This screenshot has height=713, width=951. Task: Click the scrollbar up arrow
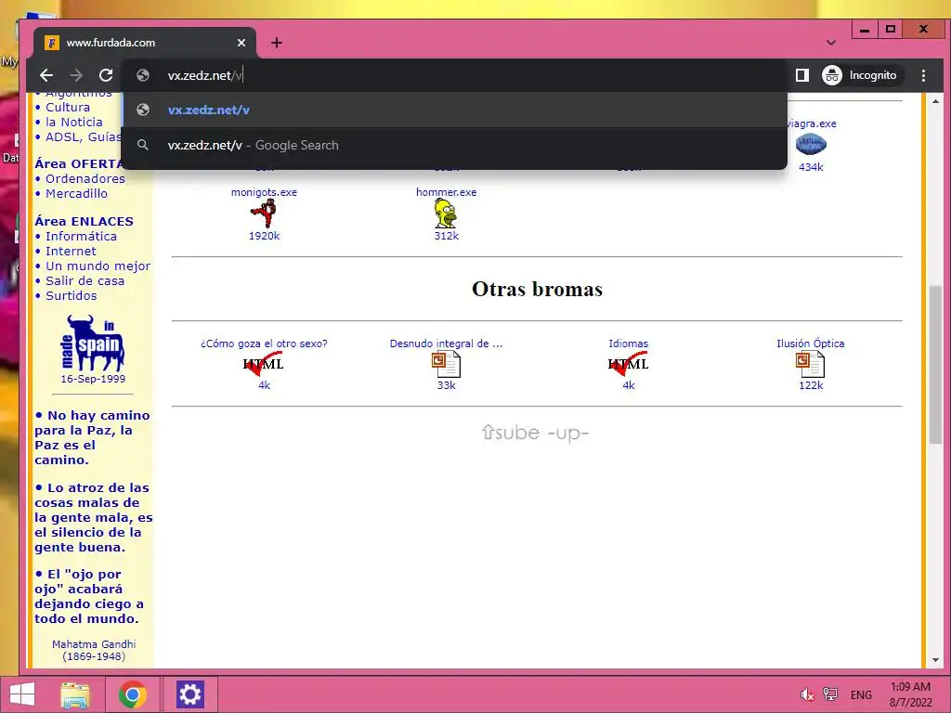(x=935, y=100)
